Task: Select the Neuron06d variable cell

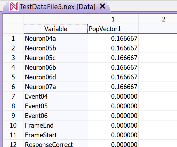Action: [x=56, y=77]
